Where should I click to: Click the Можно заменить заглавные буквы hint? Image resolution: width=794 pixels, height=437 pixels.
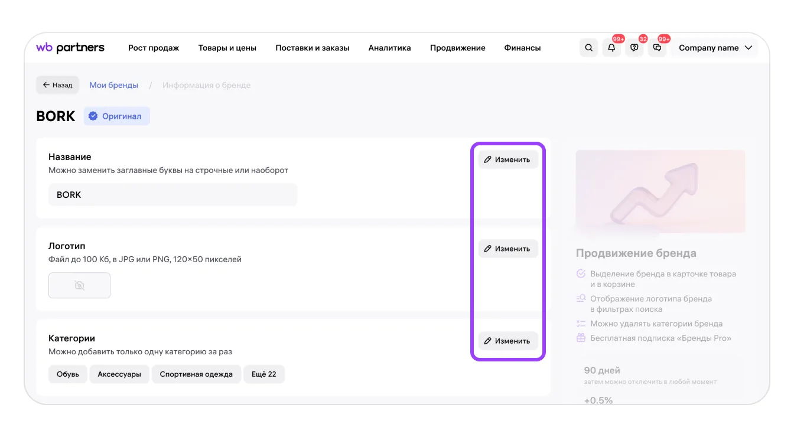click(x=168, y=170)
